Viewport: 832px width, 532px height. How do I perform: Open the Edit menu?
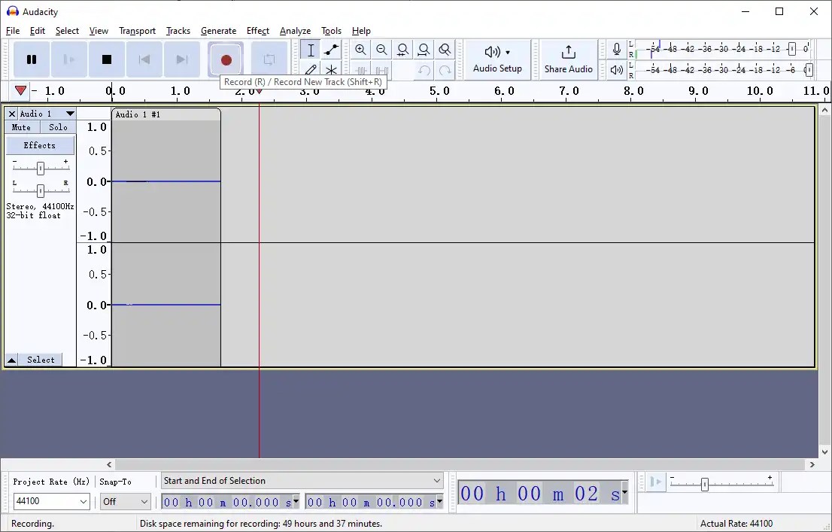click(x=37, y=31)
